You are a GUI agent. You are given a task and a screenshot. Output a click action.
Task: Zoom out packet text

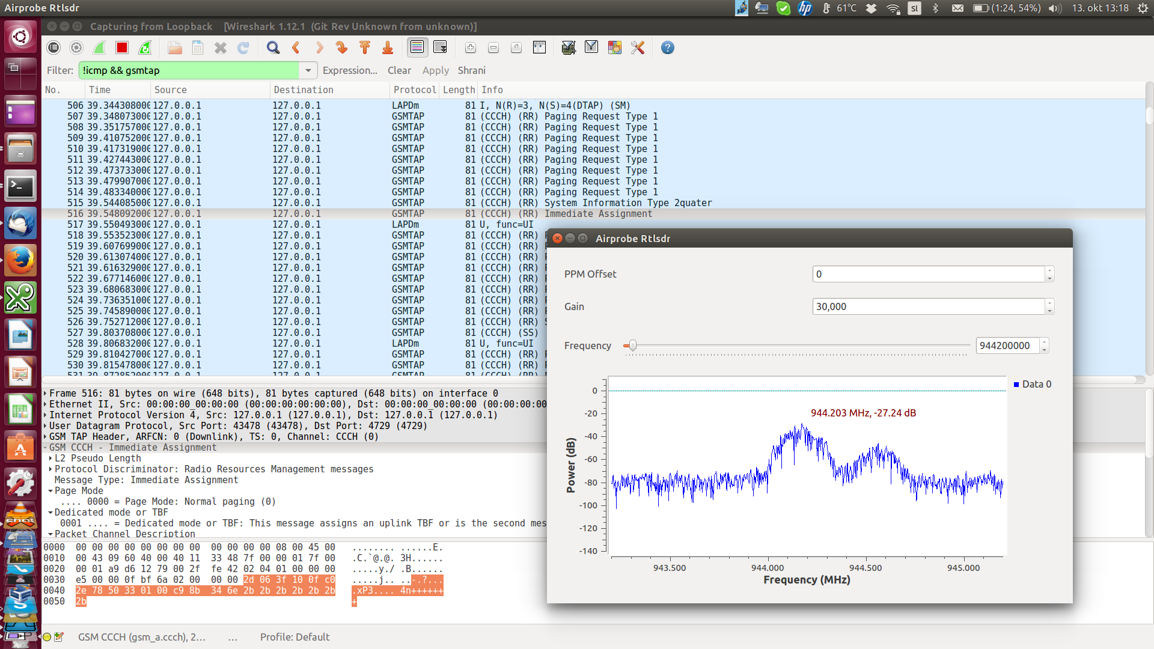click(493, 47)
